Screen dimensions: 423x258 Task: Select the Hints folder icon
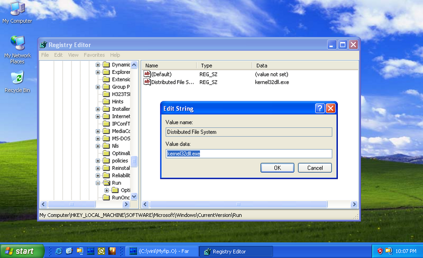click(x=106, y=101)
